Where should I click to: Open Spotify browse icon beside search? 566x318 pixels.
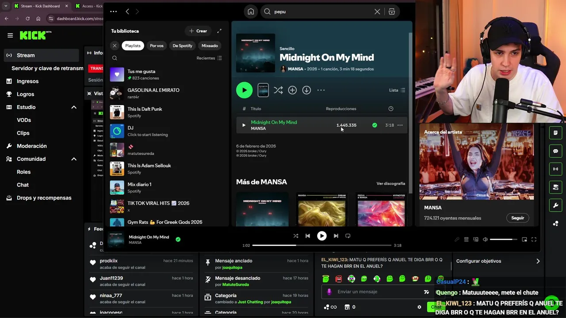coord(392,11)
